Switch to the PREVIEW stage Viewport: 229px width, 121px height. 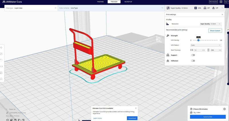click(x=114, y=2)
